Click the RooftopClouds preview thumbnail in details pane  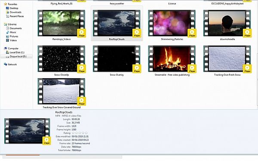click(27, 131)
